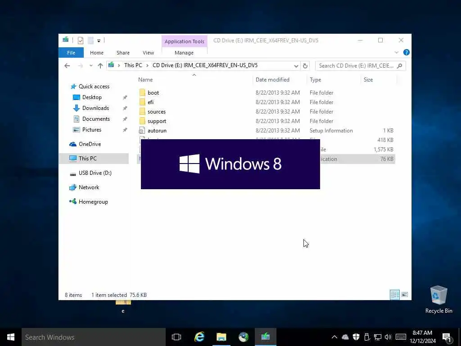The width and height of the screenshot is (461, 346).
Task: Open the Customize Quick Access Toolbar dropdown
Action: point(99,41)
